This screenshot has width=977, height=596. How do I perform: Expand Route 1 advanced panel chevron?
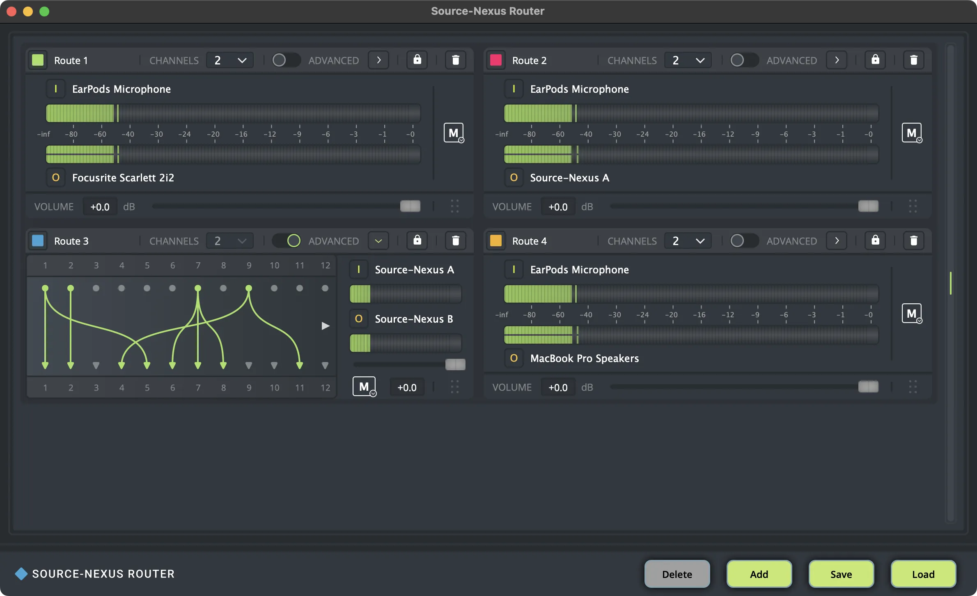tap(378, 60)
